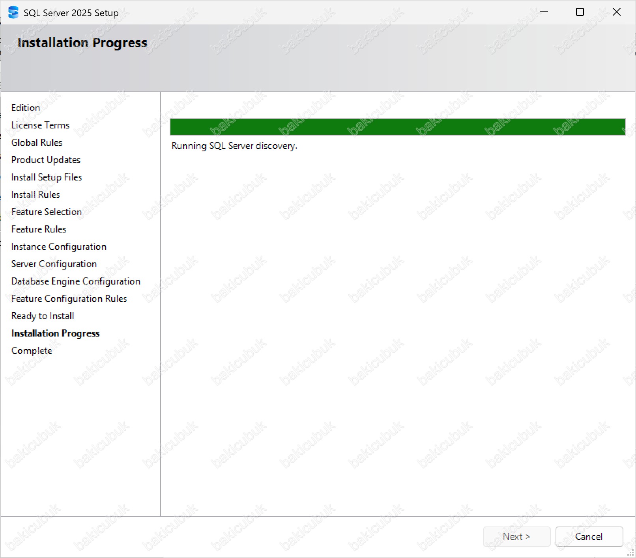Click the 'Running SQL Server discovery' status text
This screenshot has height=558, width=636.
point(234,146)
